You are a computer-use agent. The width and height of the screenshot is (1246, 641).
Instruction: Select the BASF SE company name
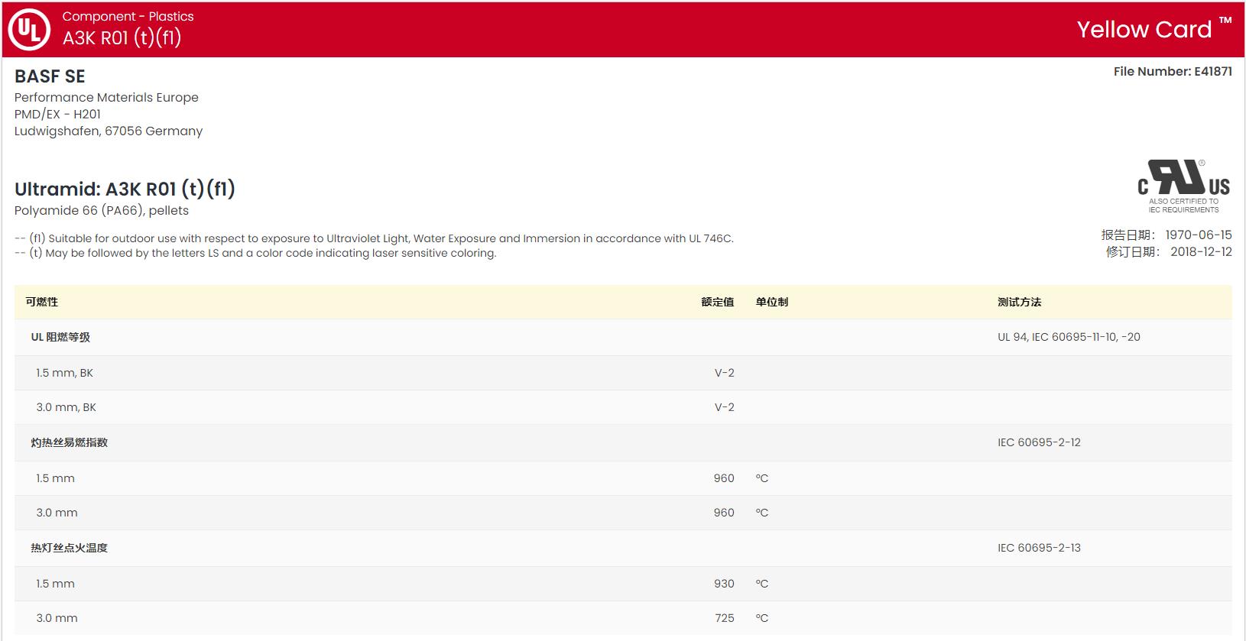(50, 76)
